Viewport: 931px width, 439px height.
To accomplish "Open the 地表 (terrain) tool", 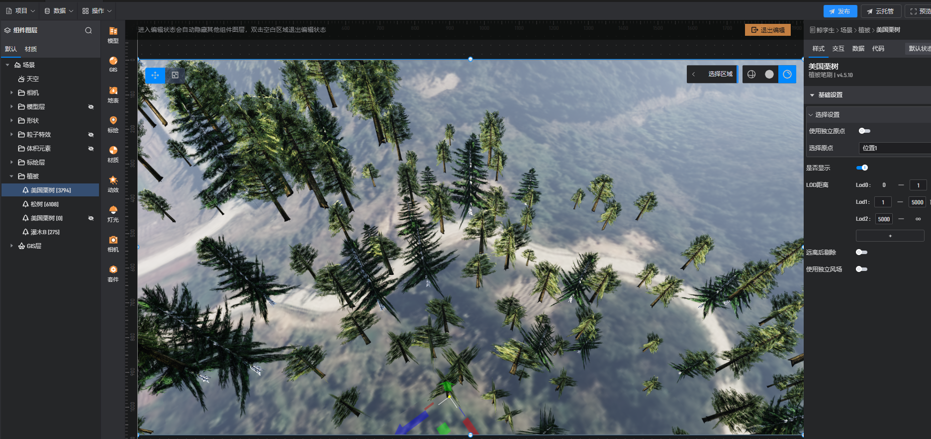I will [x=113, y=94].
